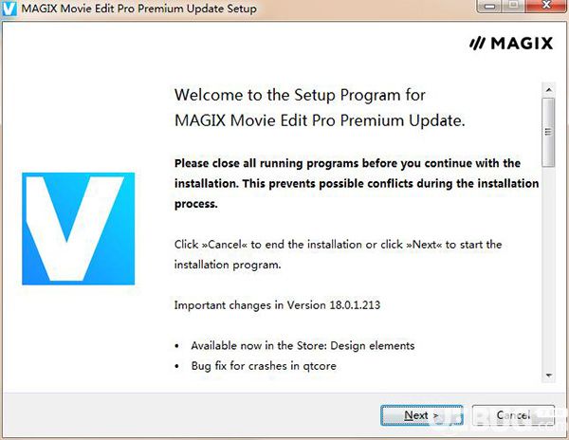
Task: Cancel the setup with the Cancel button
Action: [513, 415]
